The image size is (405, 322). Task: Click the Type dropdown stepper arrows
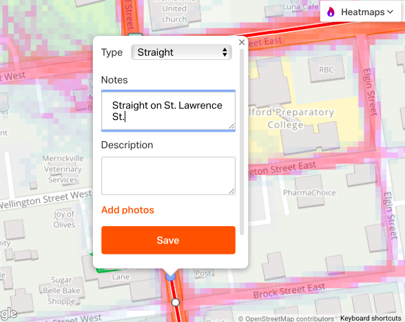point(225,52)
